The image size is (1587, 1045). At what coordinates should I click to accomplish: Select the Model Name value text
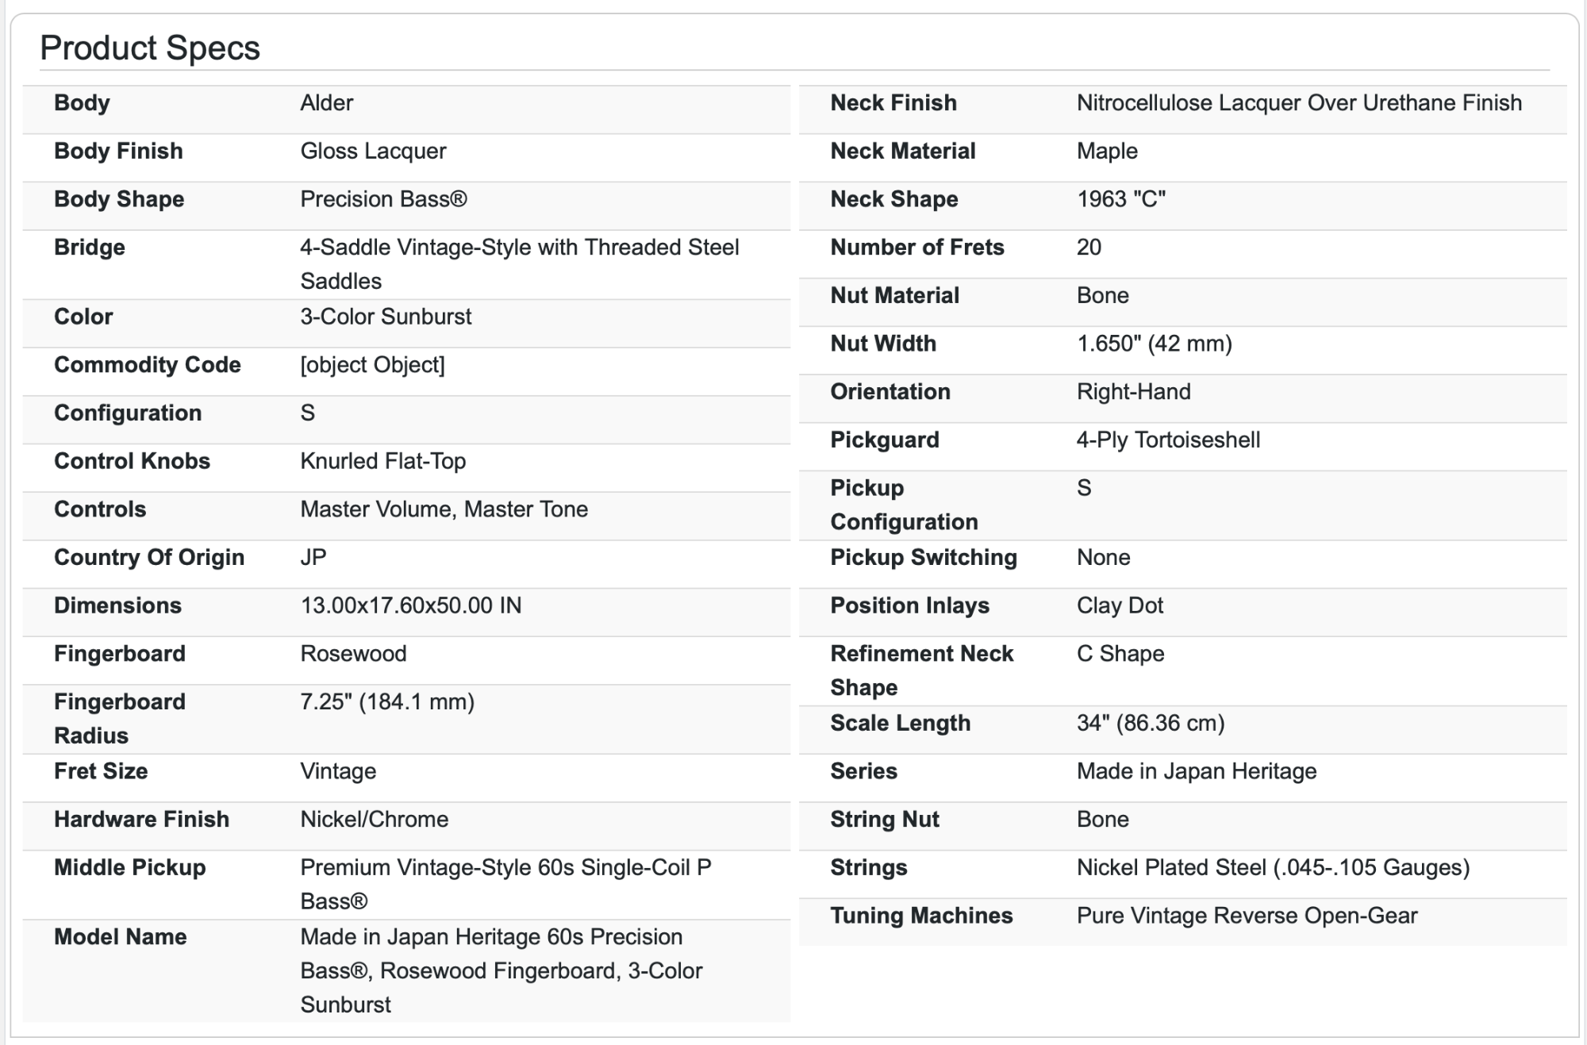pyautogui.click(x=501, y=971)
